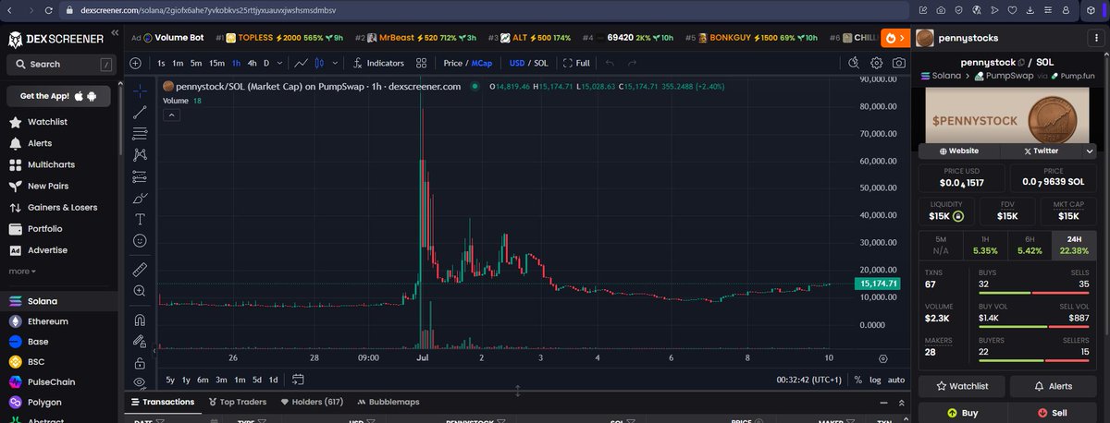Open New Pairs in the sidebar
This screenshot has width=1110, height=423.
47,186
